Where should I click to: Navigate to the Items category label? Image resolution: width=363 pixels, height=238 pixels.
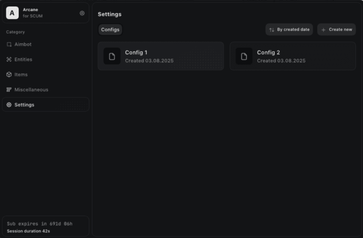point(21,75)
